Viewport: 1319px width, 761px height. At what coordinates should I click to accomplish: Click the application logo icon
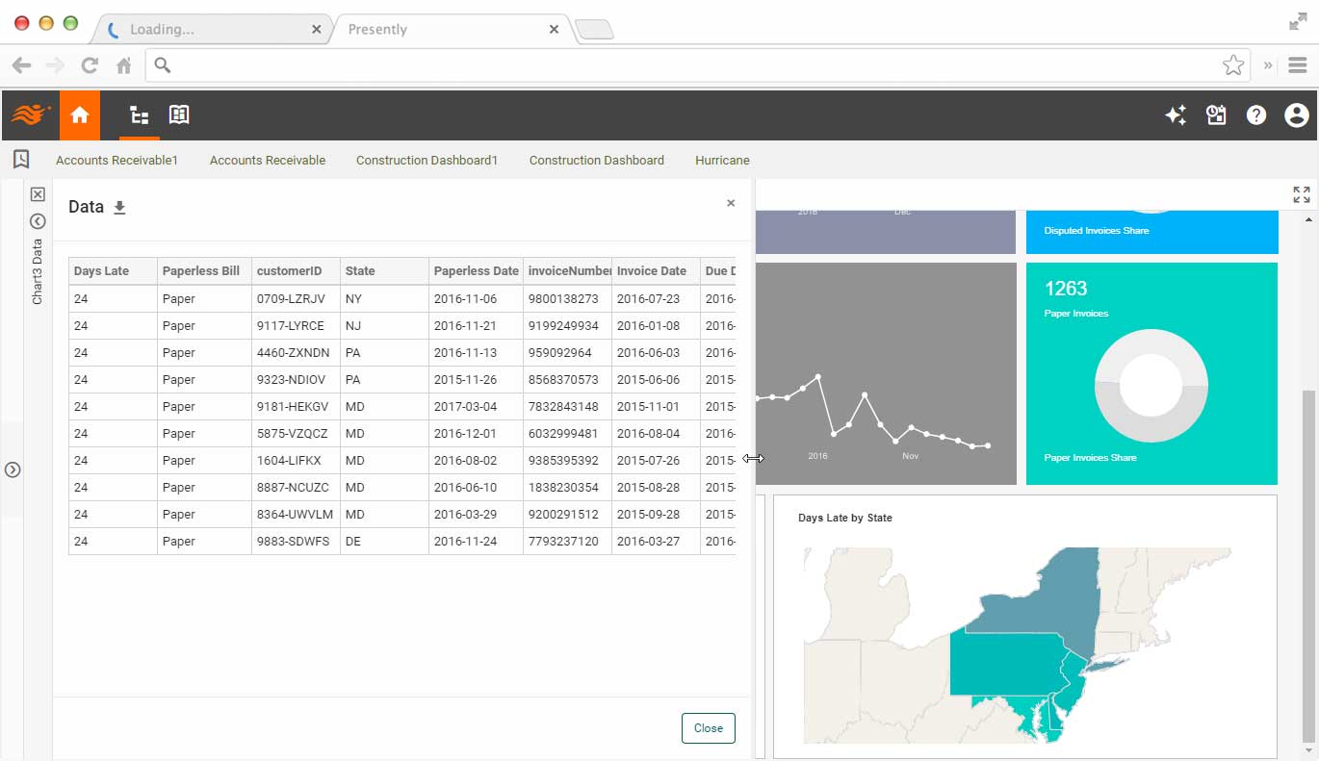tap(30, 115)
